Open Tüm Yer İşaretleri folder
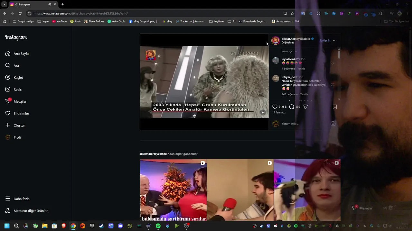The height and width of the screenshot is (231, 412). [396, 21]
